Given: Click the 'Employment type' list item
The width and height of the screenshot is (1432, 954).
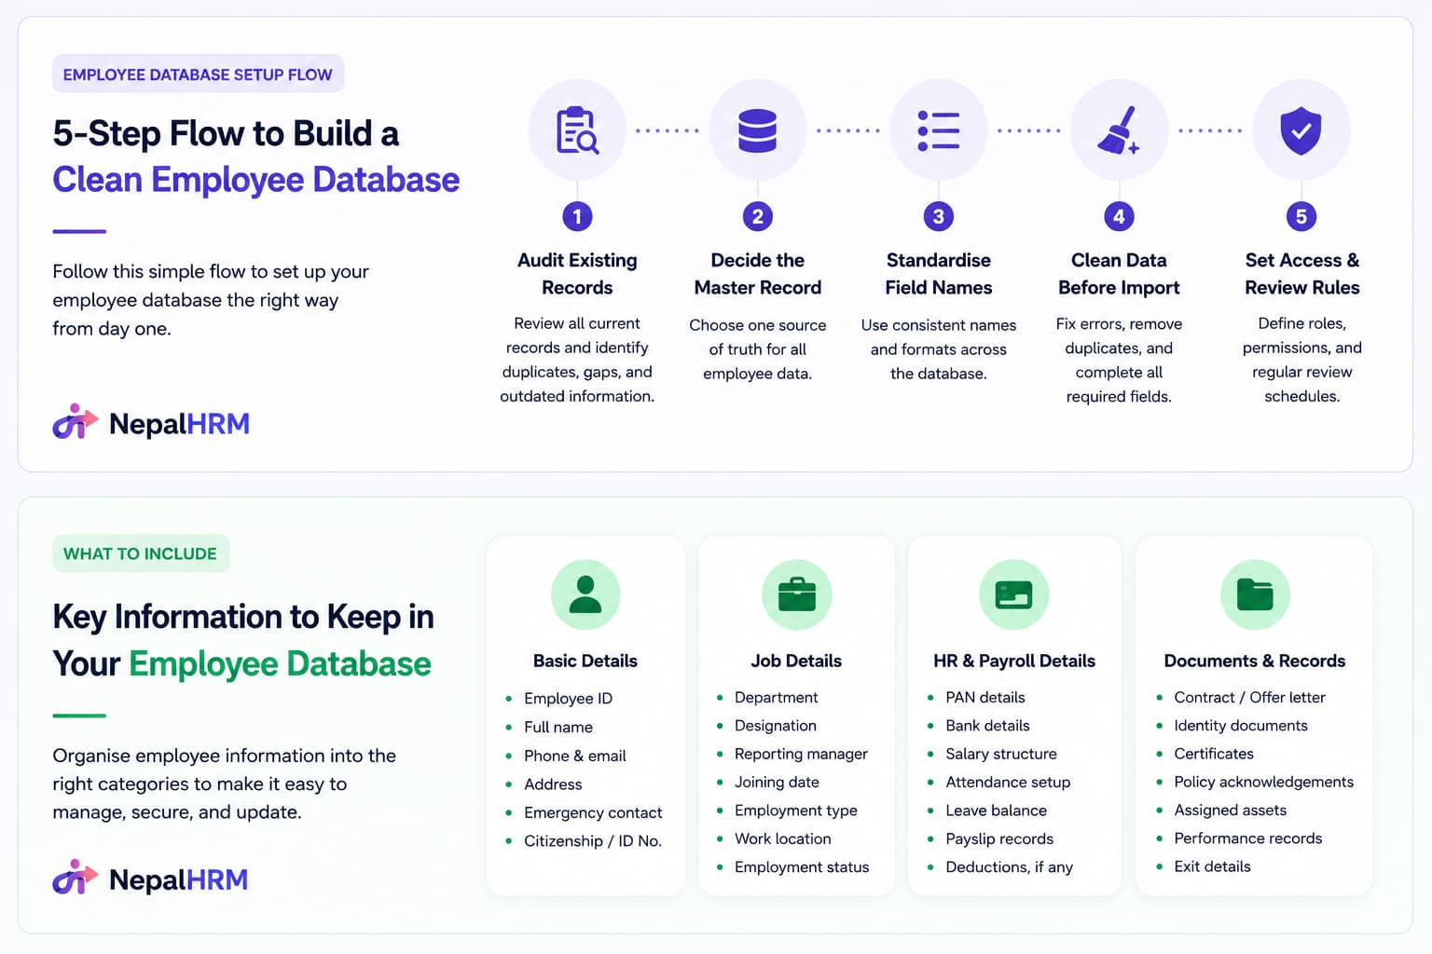Looking at the screenshot, I should pos(795,811).
